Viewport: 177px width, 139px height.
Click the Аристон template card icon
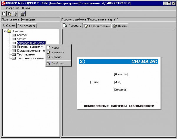[14, 35]
